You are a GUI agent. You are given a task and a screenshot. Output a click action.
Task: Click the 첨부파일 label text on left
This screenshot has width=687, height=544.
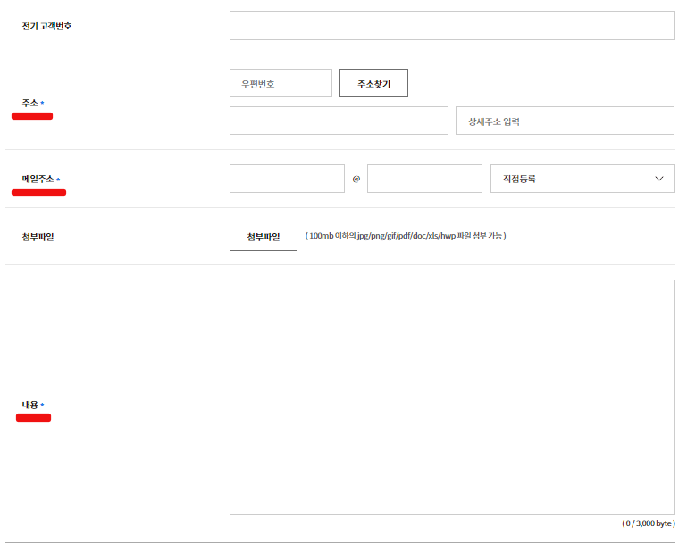[x=38, y=237]
